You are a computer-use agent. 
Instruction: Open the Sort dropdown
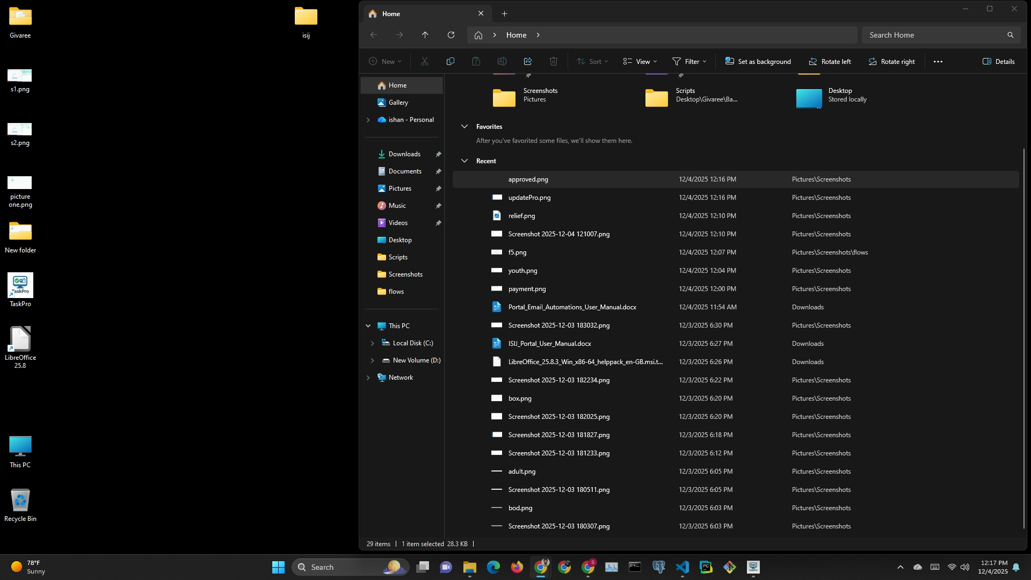[x=592, y=61]
